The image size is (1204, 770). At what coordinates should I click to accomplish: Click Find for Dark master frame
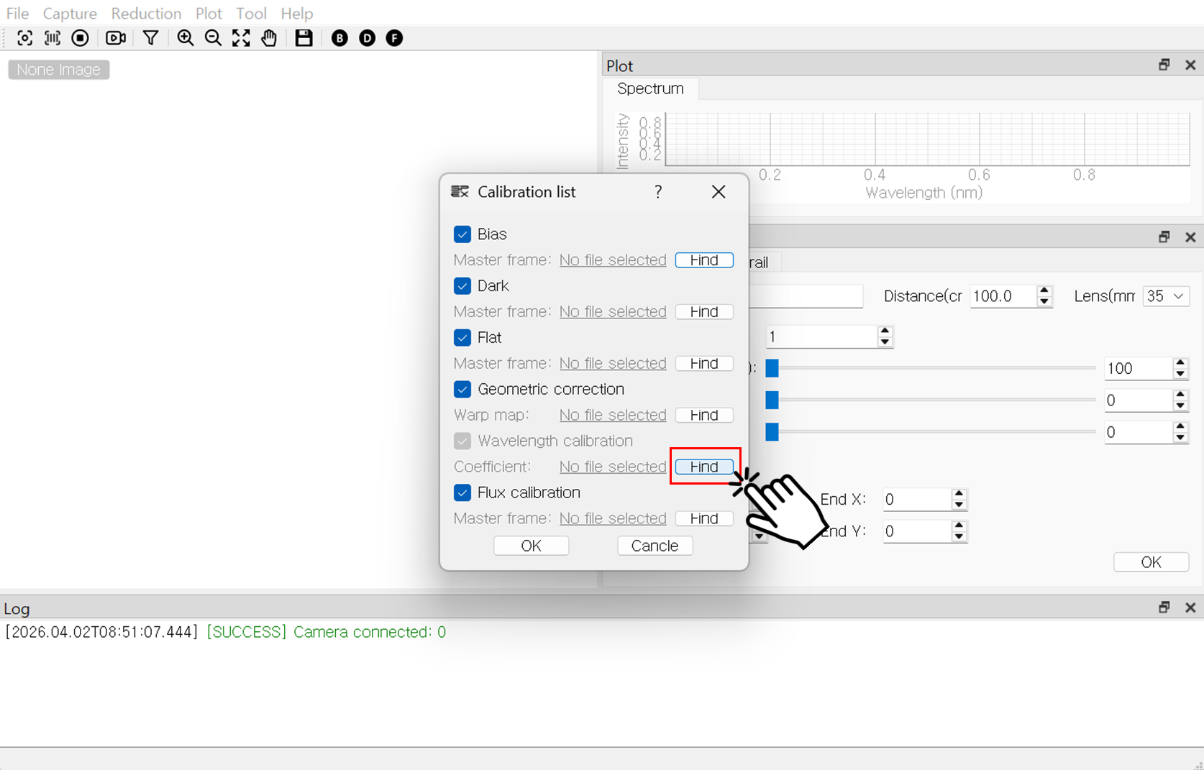(x=704, y=312)
